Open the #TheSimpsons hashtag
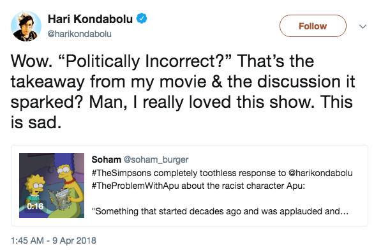 pos(121,173)
